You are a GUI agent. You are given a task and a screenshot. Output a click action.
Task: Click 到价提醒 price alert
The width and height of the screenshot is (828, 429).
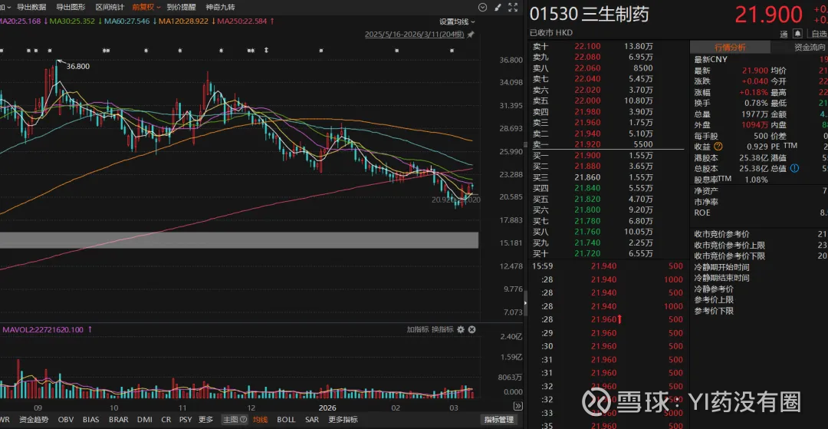coord(181,8)
